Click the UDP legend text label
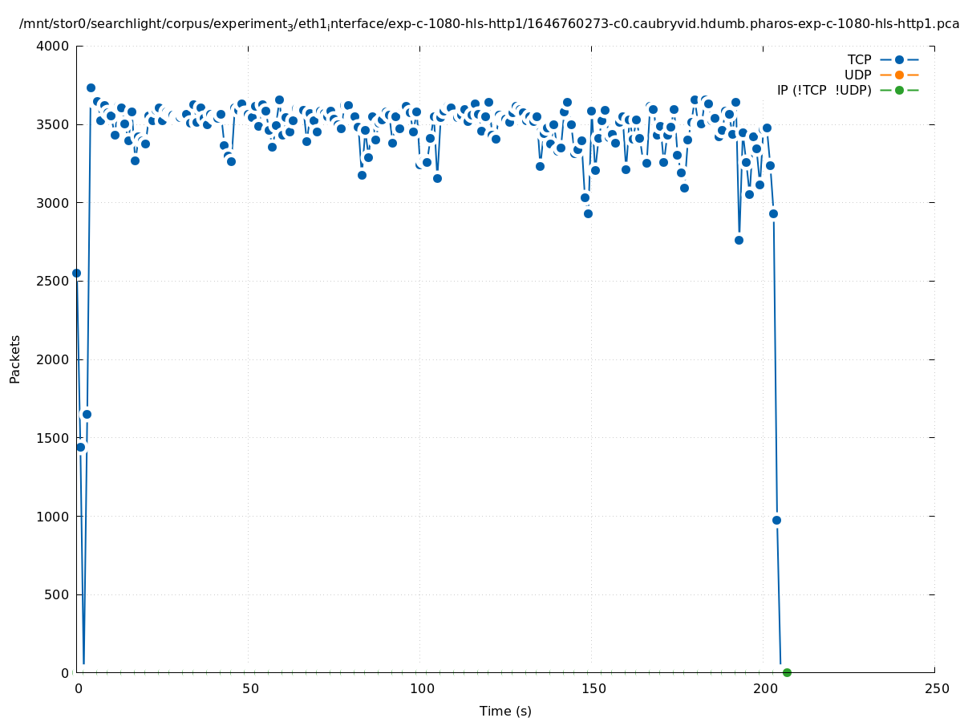This screenshot has height=722, width=960. coord(857,75)
